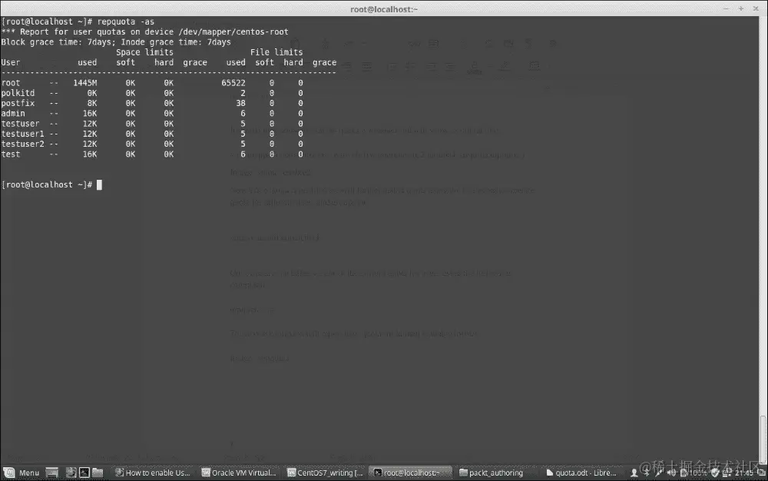
Task: Click '65522' files used value
Action: pos(233,83)
